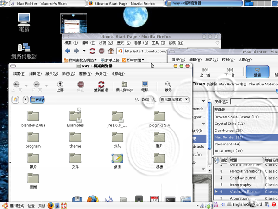Open the 圖示顯示模式 view mode dropdown
The height and width of the screenshot is (209, 278).
[x=174, y=99]
